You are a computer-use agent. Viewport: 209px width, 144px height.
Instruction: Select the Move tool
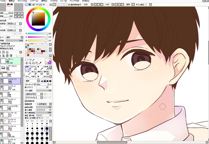click(27, 63)
